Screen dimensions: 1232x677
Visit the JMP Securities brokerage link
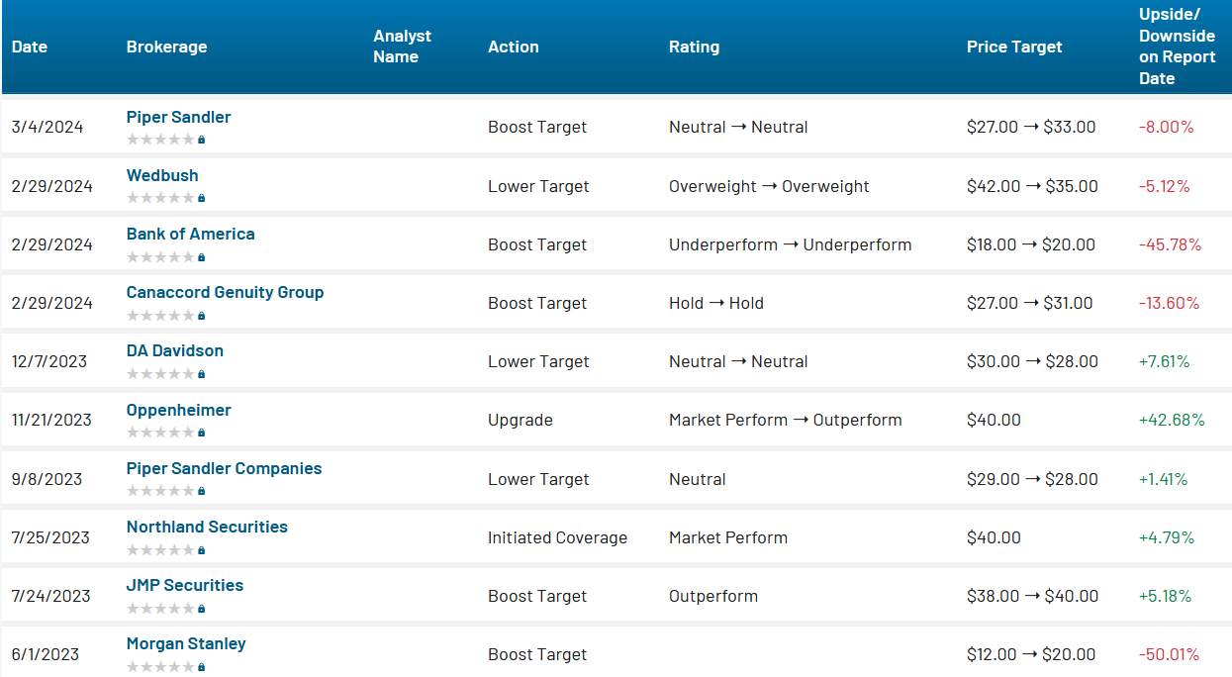click(x=185, y=585)
